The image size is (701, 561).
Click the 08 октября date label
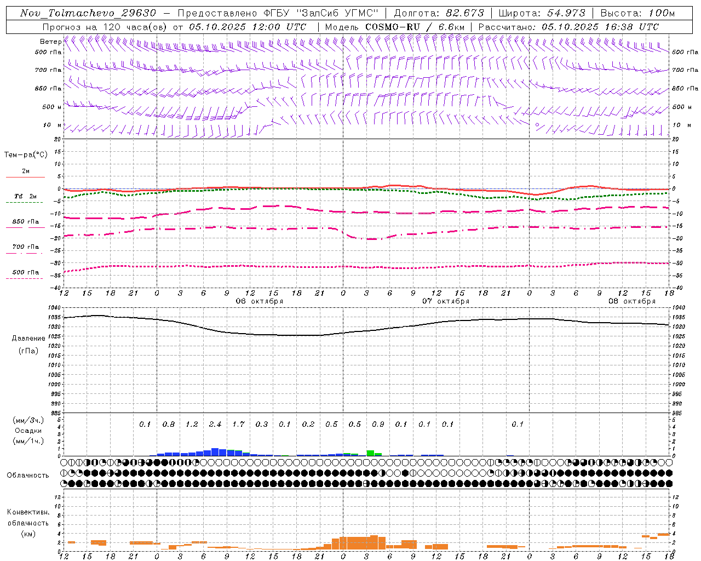(x=632, y=301)
